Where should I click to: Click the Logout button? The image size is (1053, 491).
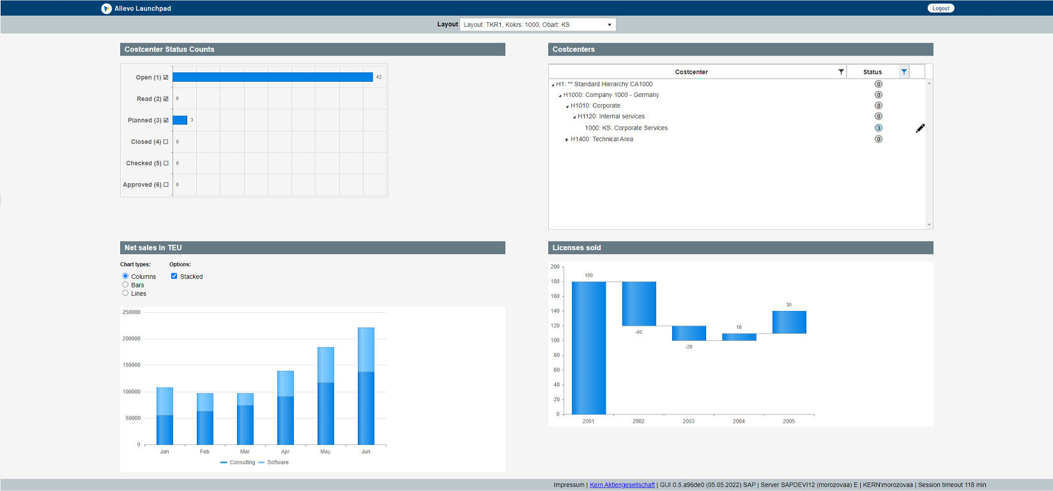(x=940, y=8)
